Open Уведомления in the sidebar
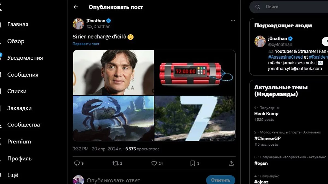The image size is (328, 184). (x=25, y=58)
